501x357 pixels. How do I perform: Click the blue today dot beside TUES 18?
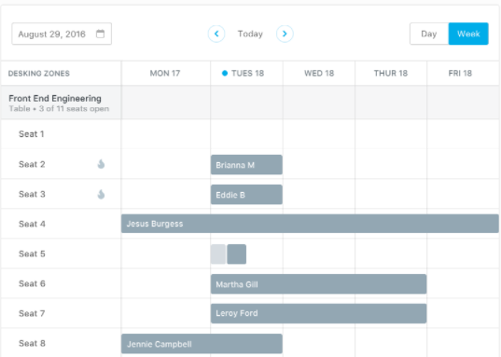point(225,73)
